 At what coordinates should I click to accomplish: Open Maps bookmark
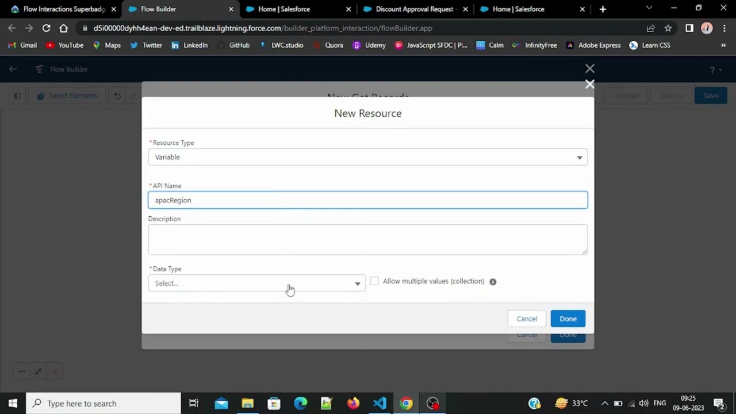(x=106, y=45)
